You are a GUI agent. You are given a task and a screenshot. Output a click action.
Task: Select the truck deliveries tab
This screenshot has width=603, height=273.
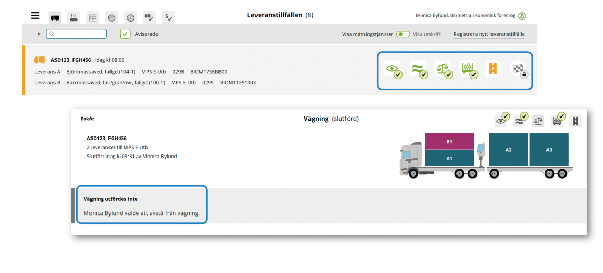pyautogui.click(x=55, y=17)
